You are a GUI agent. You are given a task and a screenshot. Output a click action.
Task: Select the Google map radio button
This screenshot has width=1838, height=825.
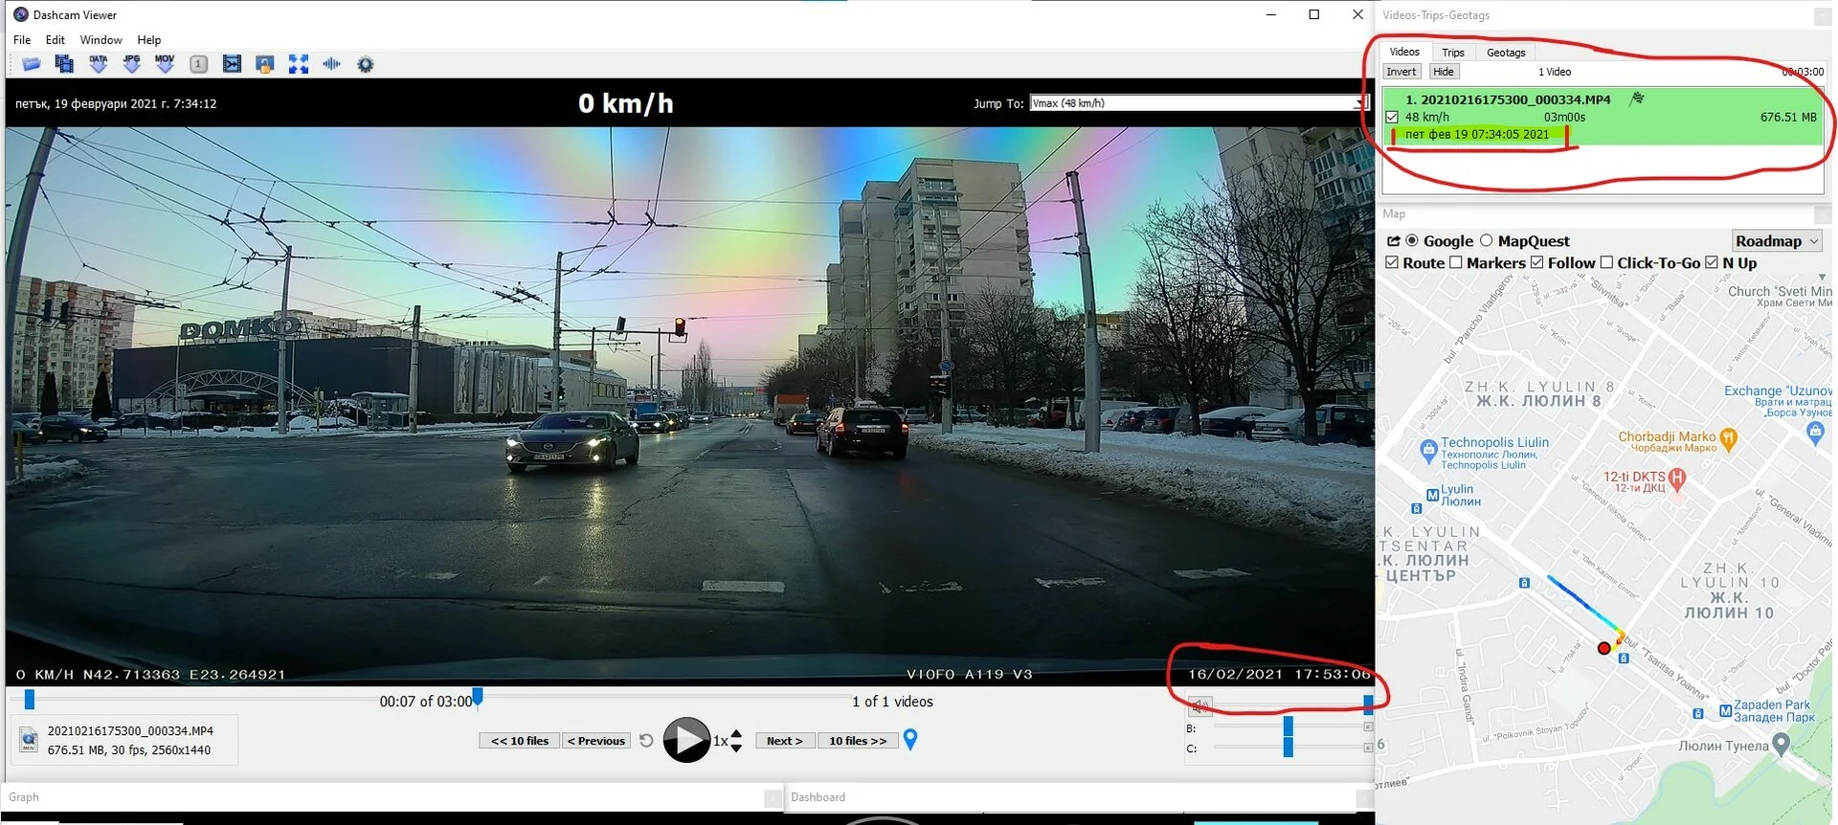(1412, 240)
